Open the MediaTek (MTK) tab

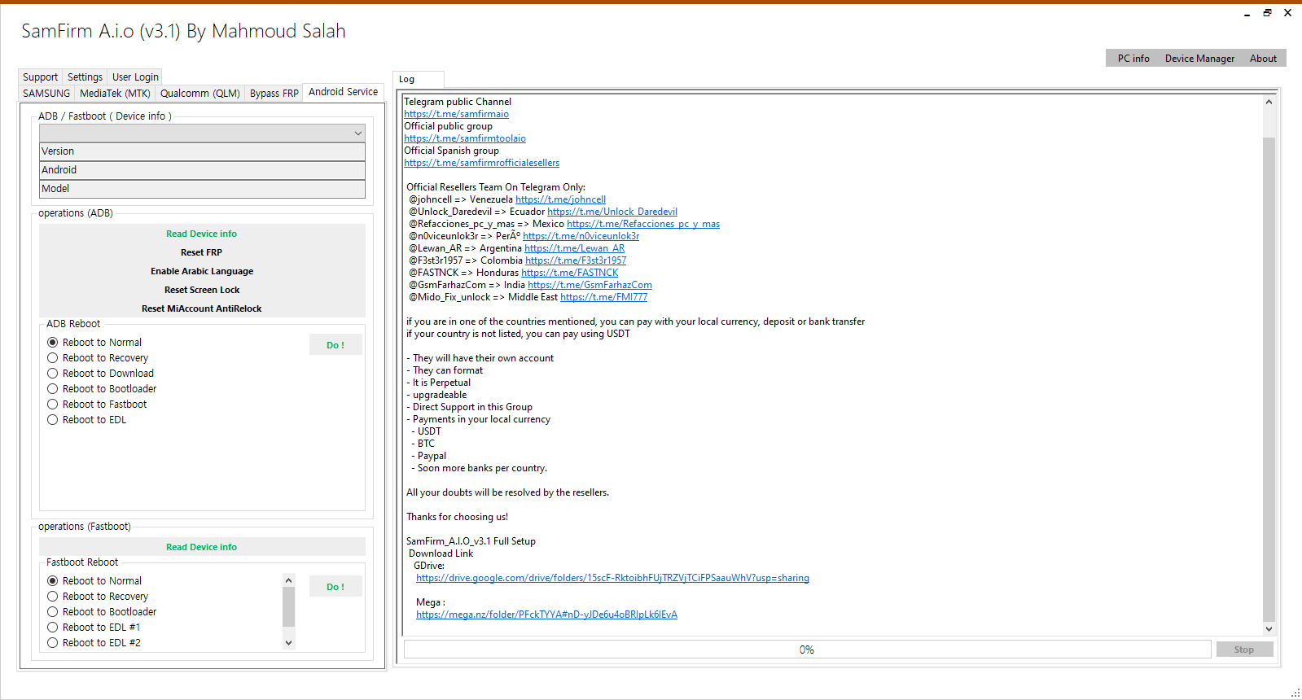[x=115, y=94]
